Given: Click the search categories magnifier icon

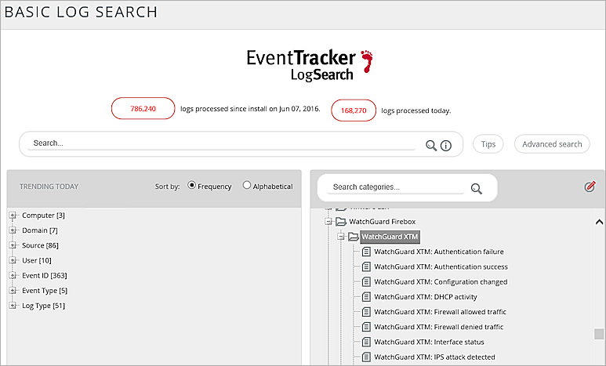Looking at the screenshot, I should click(476, 188).
